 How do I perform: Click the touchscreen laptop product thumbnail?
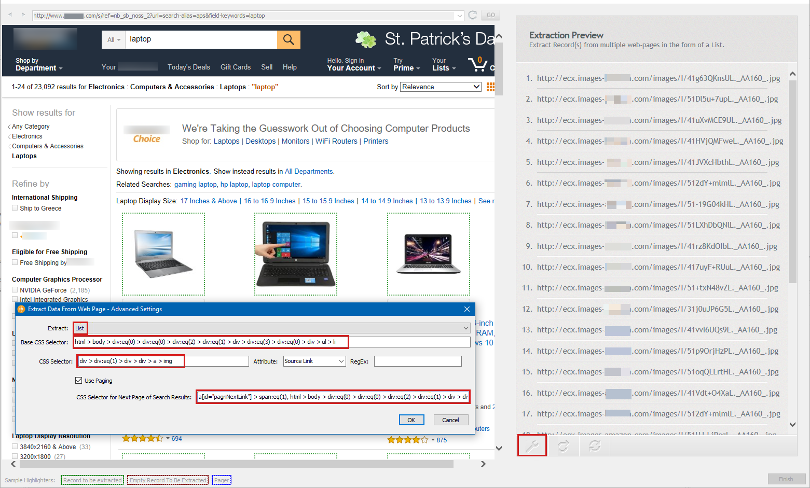tap(296, 254)
